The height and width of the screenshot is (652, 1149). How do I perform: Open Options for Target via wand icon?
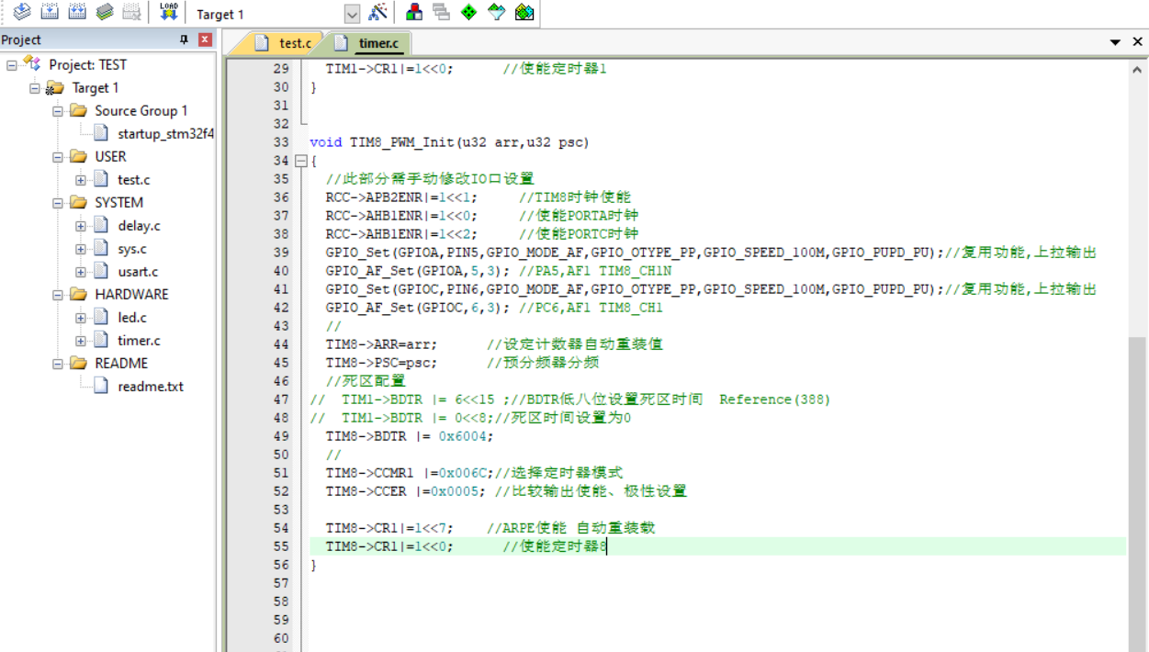point(378,12)
